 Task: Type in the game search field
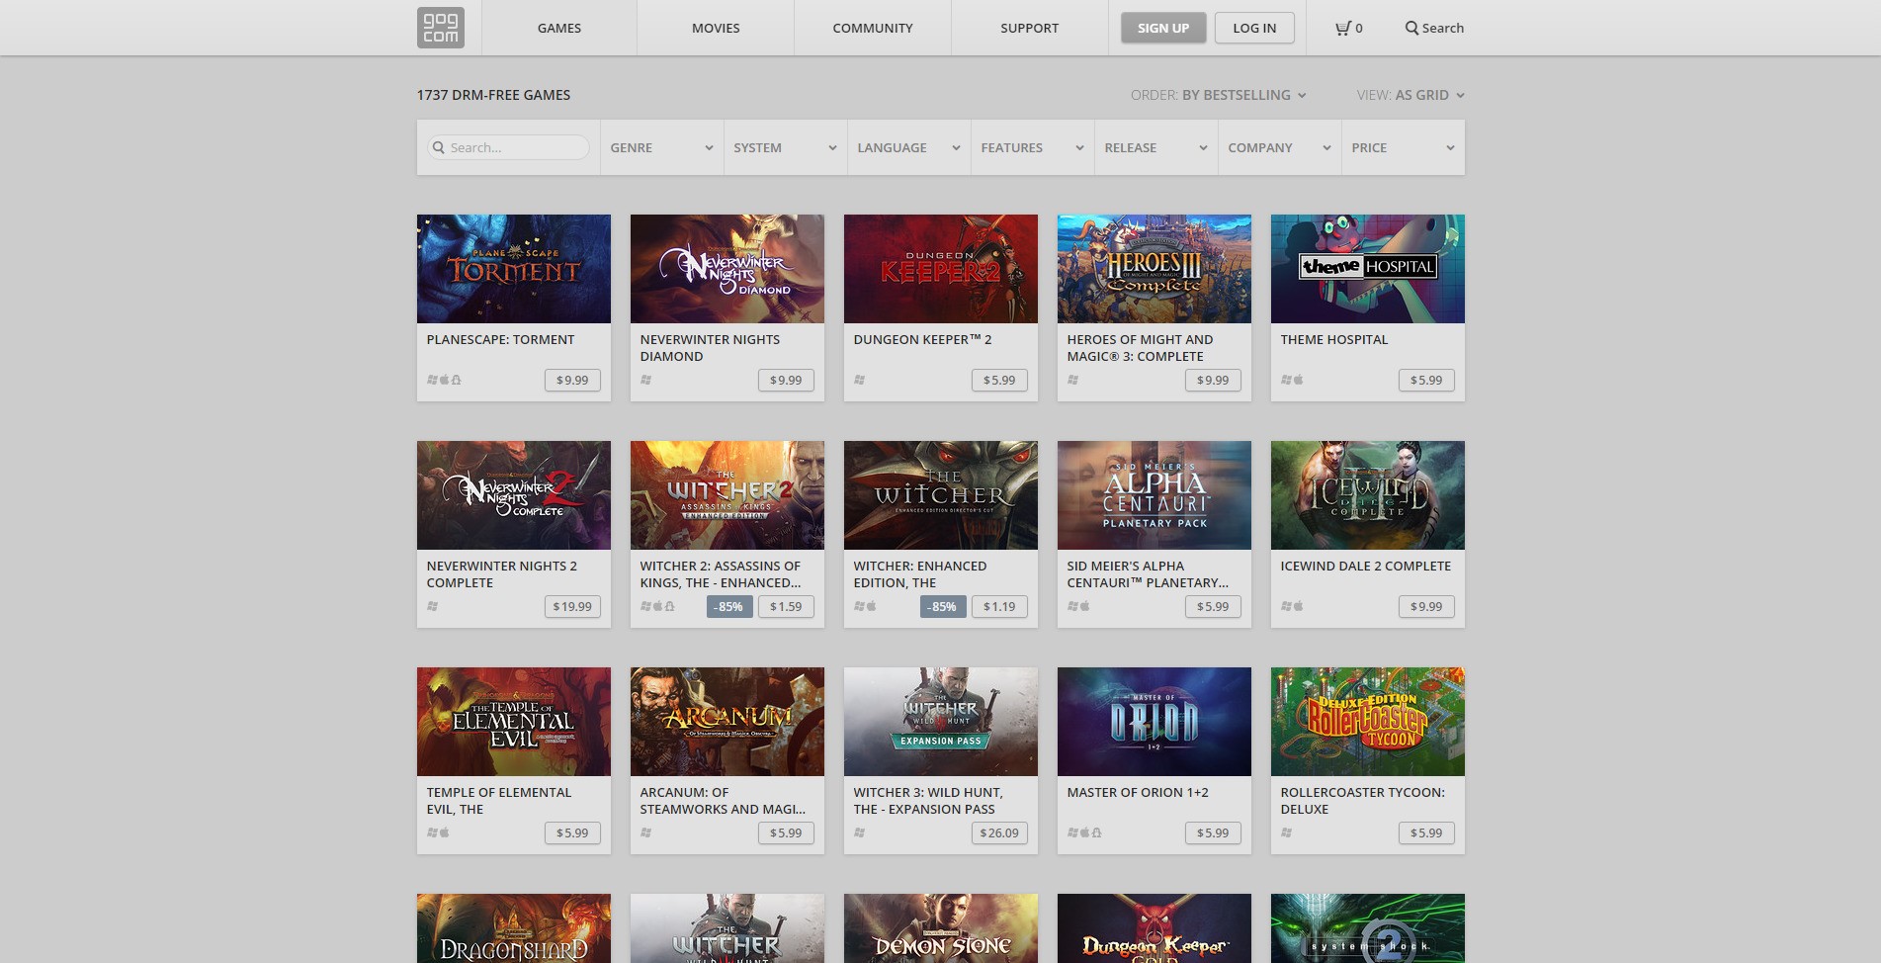[514, 147]
